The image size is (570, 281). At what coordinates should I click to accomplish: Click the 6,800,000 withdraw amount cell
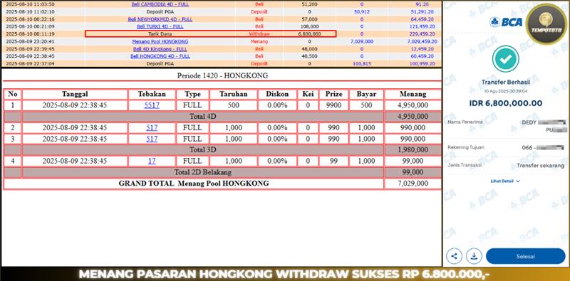(309, 33)
